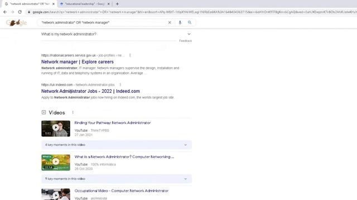The height and width of the screenshot is (200, 357).
Task: Close the "educational leadership" tab
Action: 109,4
